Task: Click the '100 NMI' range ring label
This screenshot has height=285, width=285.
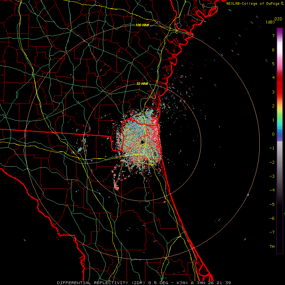Action: [x=142, y=25]
